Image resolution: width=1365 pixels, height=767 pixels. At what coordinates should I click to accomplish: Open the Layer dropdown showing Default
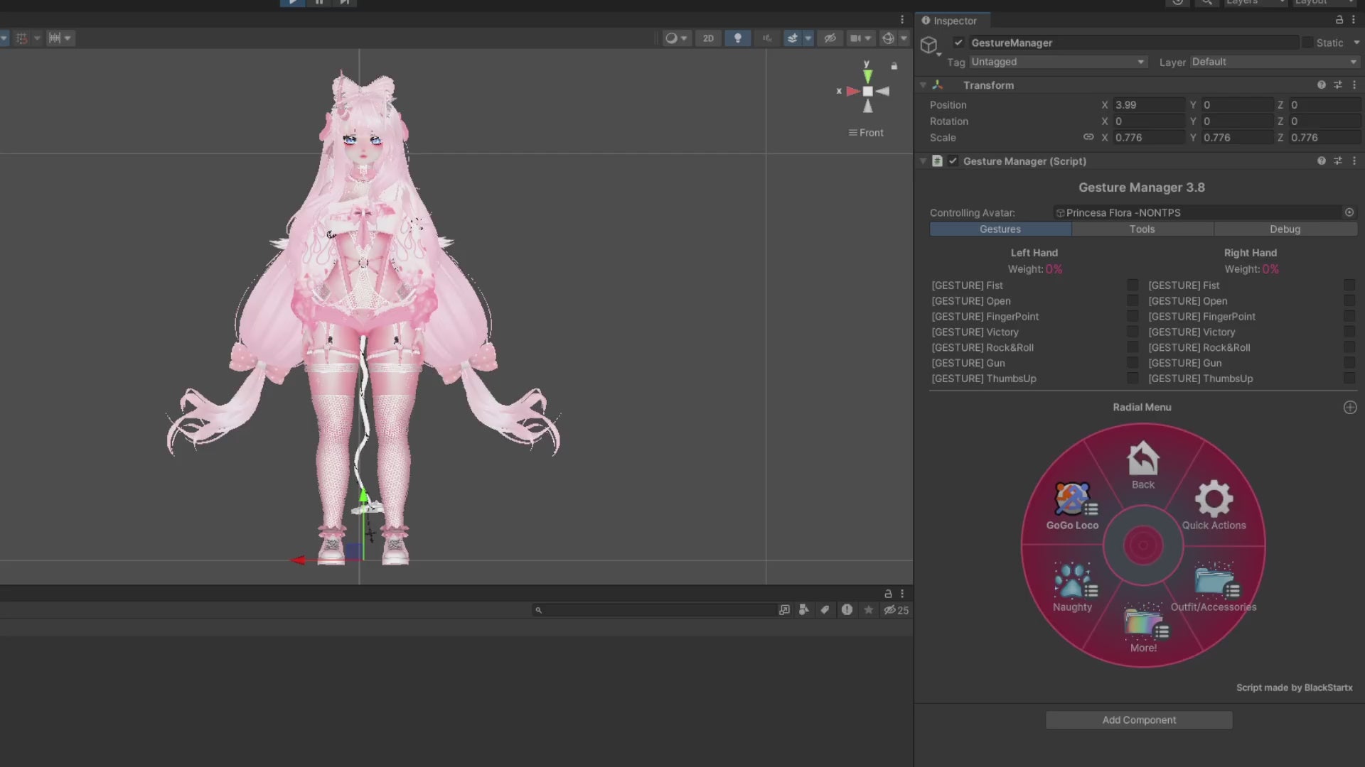(x=1274, y=62)
